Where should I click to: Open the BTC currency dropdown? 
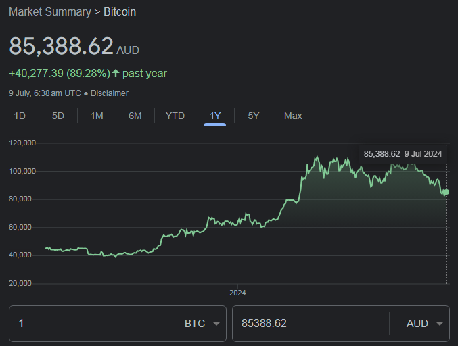(x=202, y=324)
